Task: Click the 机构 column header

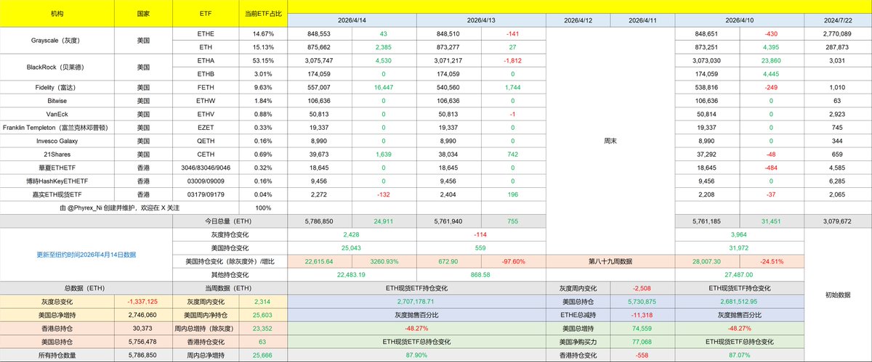Action: click(x=57, y=14)
